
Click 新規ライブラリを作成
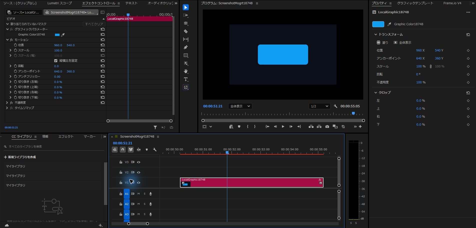click(x=20, y=157)
